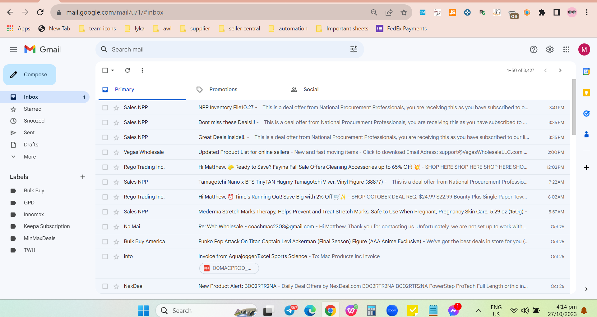Viewport: 597px width, 317px height.
Task: Refresh the inbox list
Action: [127, 70]
